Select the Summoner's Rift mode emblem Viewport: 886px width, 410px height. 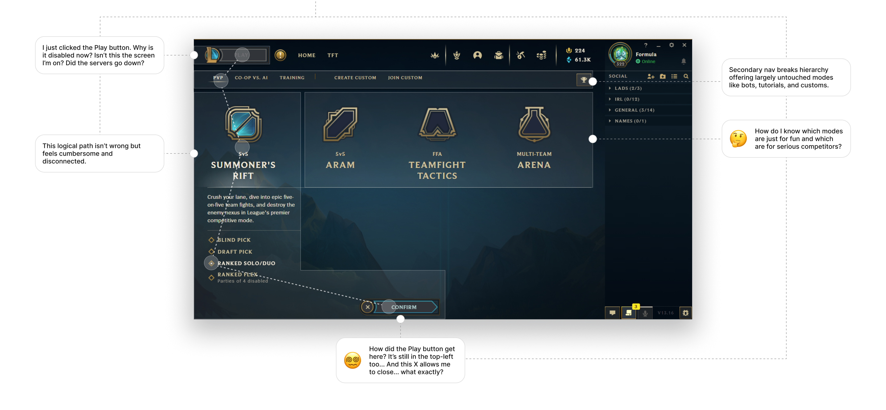tap(243, 125)
